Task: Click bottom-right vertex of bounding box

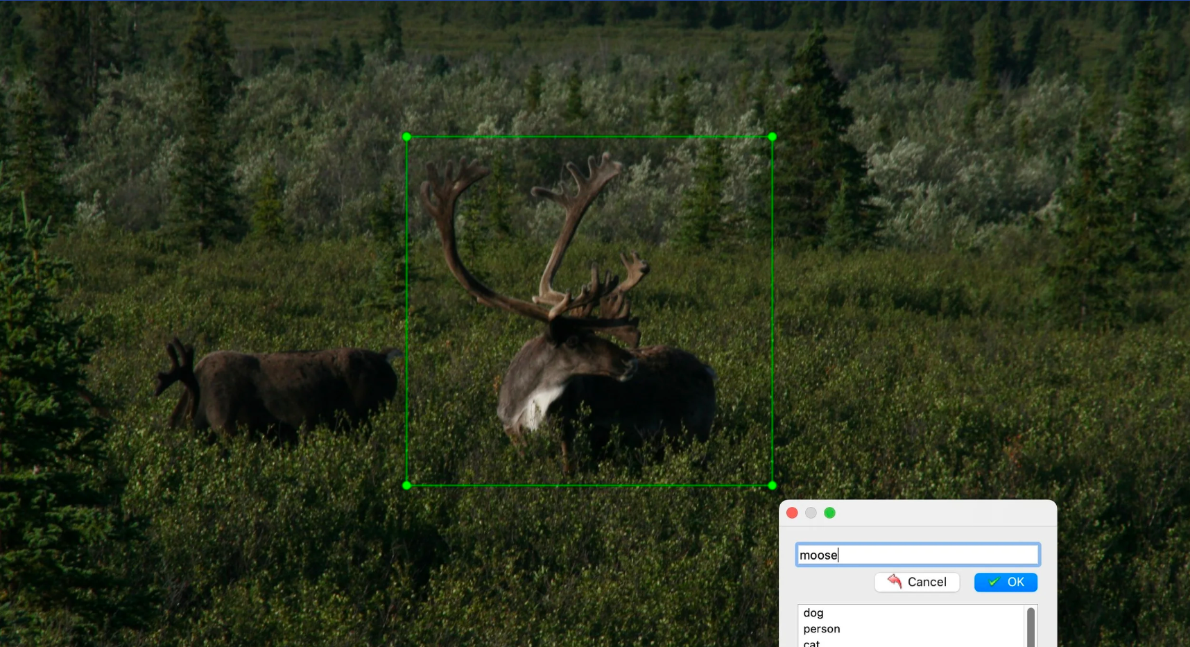Action: [773, 485]
